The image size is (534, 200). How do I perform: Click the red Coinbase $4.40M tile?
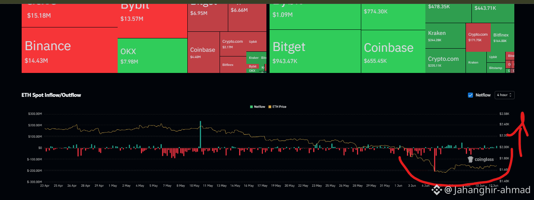[x=203, y=53]
